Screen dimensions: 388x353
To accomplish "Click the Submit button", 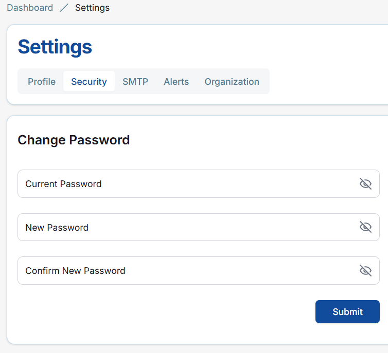I will click(x=347, y=312).
